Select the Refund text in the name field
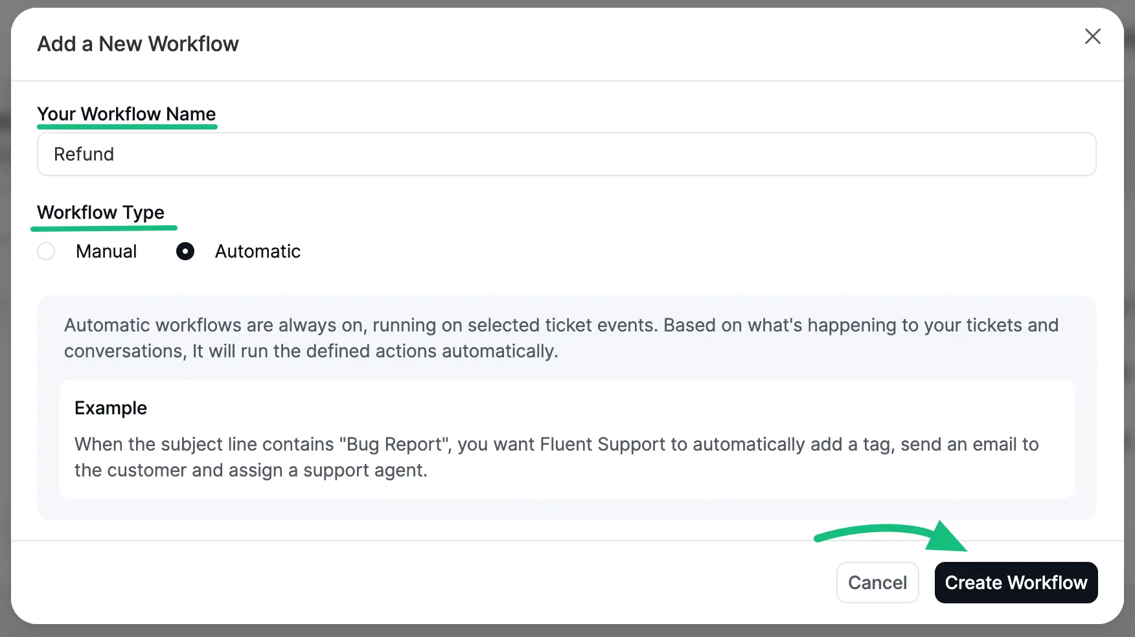 pos(84,154)
